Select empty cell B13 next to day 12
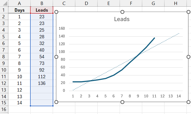Viewport: 191px width, 114px height. click(42, 90)
